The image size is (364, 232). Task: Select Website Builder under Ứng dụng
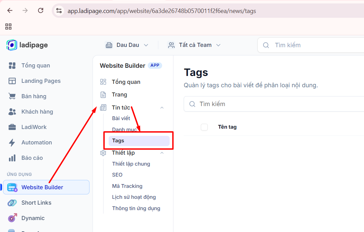click(46, 187)
